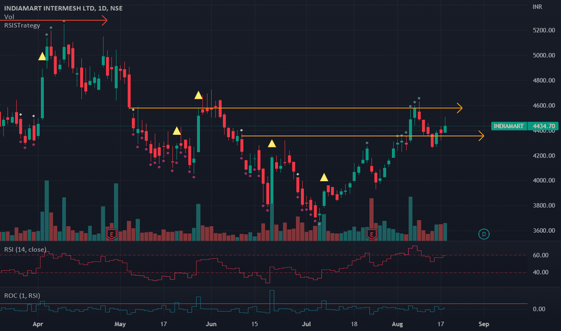The height and width of the screenshot is (331, 561).
Task: Click the May date axis label
Action: click(120, 324)
